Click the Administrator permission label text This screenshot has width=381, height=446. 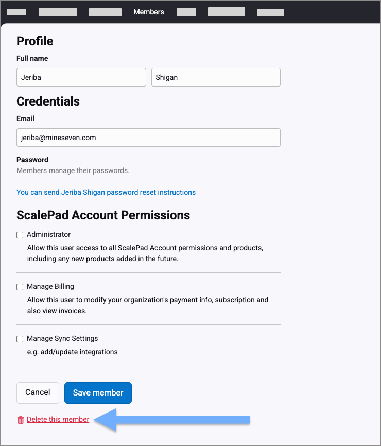click(x=48, y=234)
